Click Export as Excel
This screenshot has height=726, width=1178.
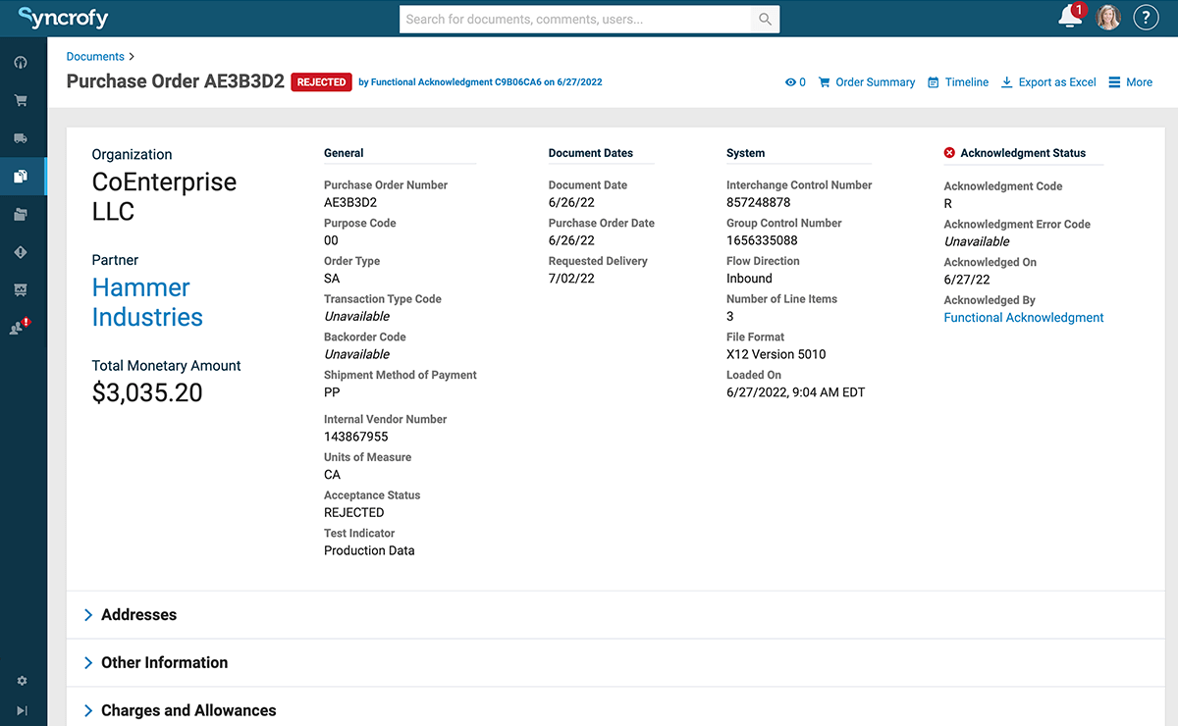point(1048,82)
